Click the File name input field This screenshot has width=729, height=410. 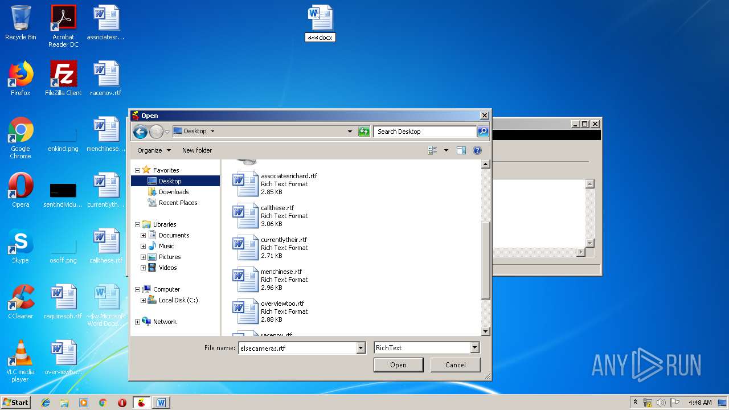point(297,348)
